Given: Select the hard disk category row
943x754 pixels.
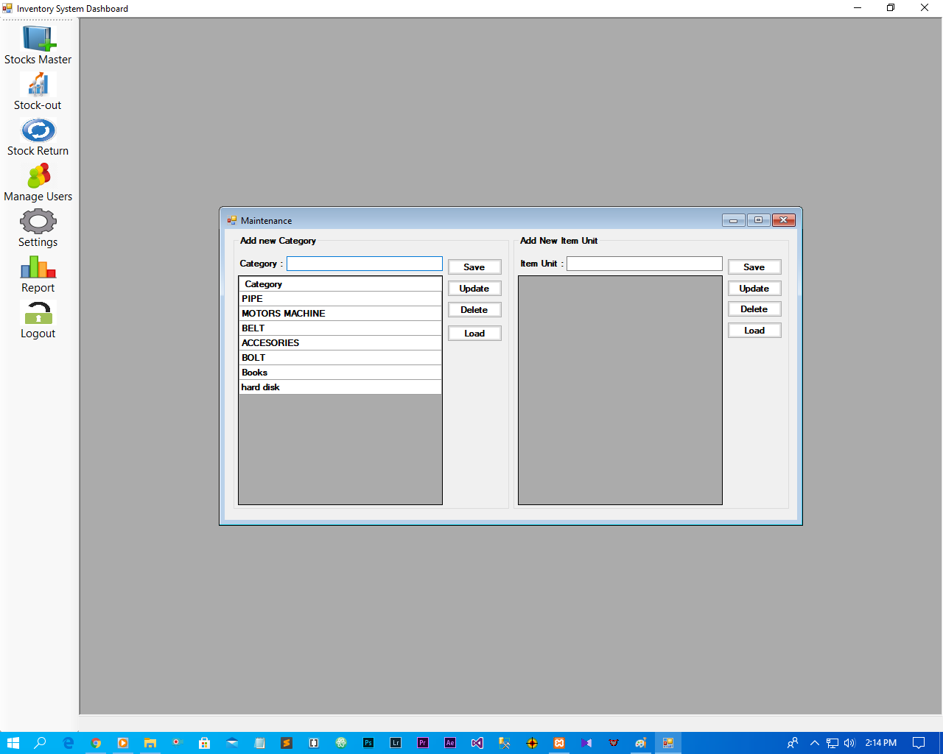Looking at the screenshot, I should pyautogui.click(x=340, y=387).
